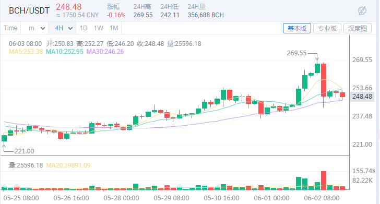This screenshot has width=380, height=204.
Task: Switch to the 1M interval
Action: click(114, 28)
